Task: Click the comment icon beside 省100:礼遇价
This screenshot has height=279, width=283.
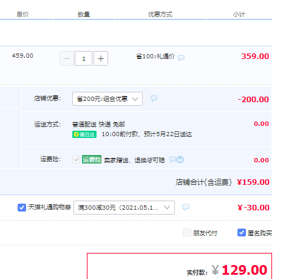Action: [181, 58]
